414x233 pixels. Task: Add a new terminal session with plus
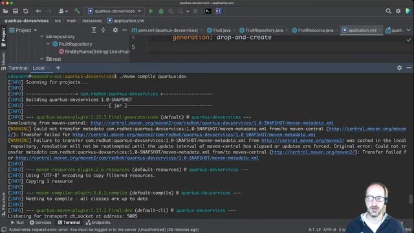click(x=58, y=68)
